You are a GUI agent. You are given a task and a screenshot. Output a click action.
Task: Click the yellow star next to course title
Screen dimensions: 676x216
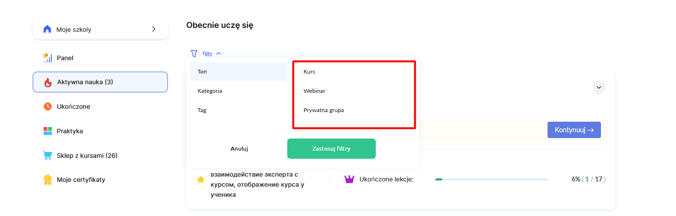pyautogui.click(x=201, y=179)
